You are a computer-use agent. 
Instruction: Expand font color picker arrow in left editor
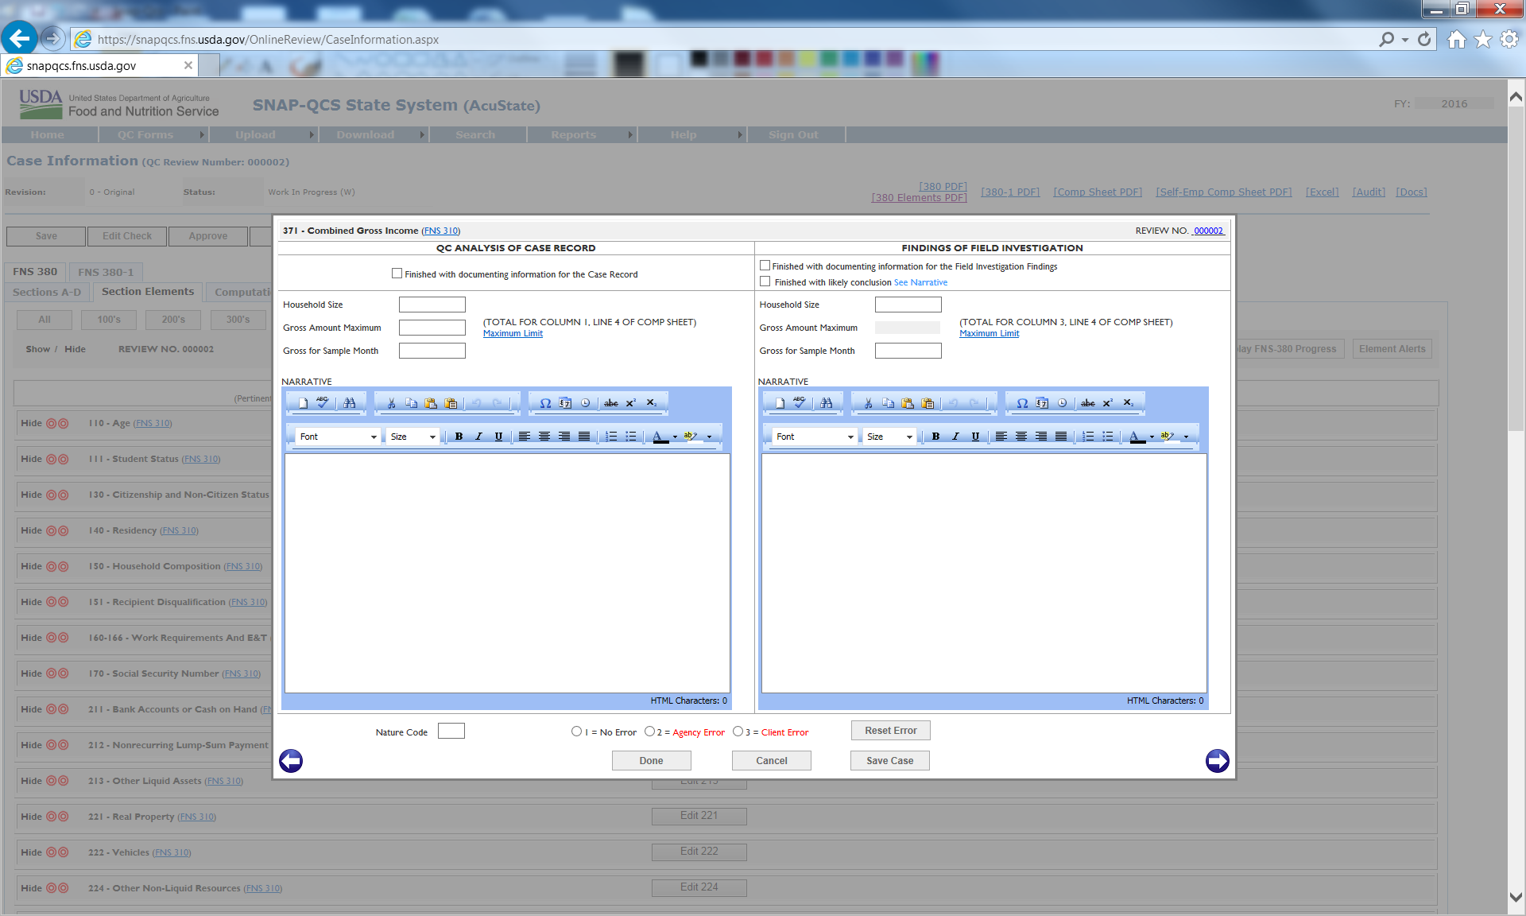675,437
